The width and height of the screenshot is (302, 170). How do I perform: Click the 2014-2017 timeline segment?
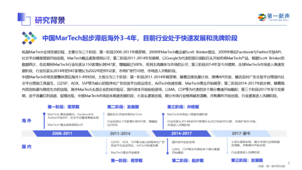coord(182,133)
